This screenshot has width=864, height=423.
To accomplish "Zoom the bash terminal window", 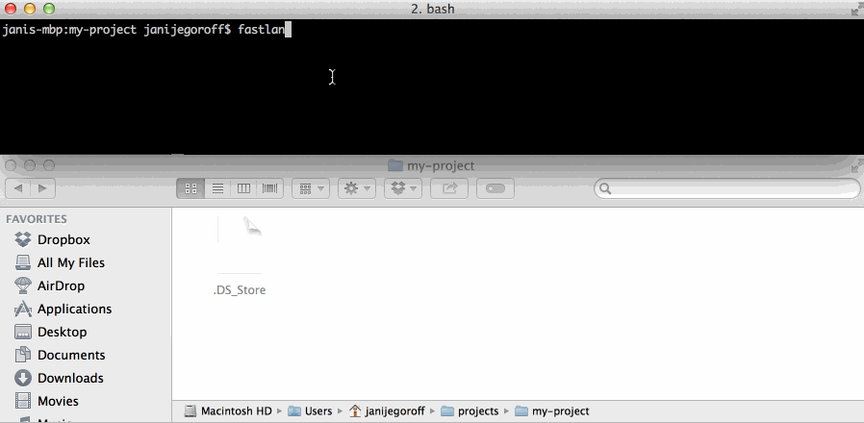I will (x=49, y=9).
